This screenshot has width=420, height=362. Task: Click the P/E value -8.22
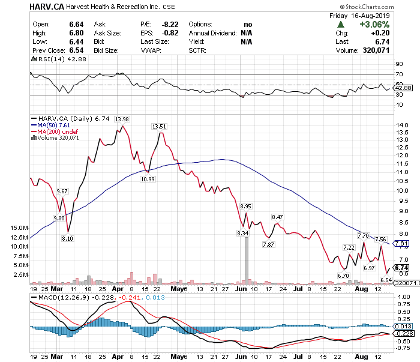pyautogui.click(x=170, y=25)
